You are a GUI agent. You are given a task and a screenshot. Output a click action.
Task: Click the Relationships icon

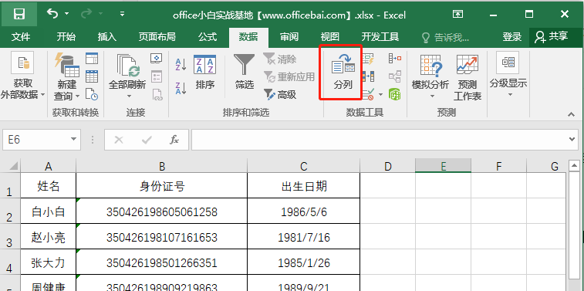pyautogui.click(x=395, y=76)
